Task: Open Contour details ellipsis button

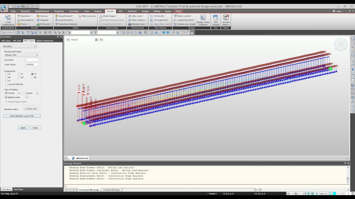Action: [x=19, y=93]
